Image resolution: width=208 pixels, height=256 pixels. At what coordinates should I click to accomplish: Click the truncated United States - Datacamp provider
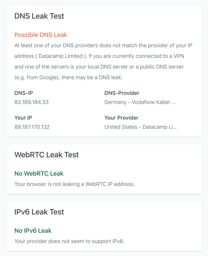click(x=141, y=127)
